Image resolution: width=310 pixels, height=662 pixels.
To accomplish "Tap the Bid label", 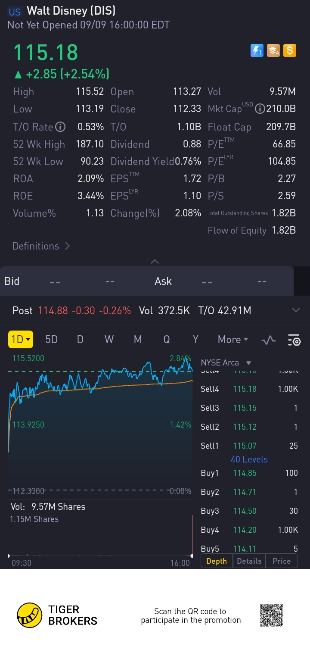I will pyautogui.click(x=12, y=281).
